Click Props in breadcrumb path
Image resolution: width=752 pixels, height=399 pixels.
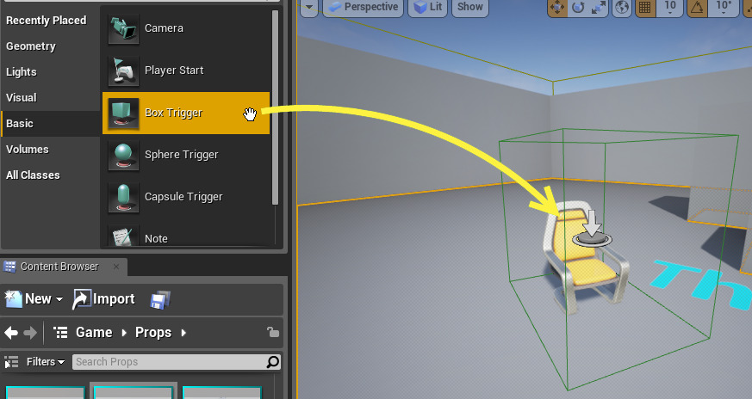[153, 333]
